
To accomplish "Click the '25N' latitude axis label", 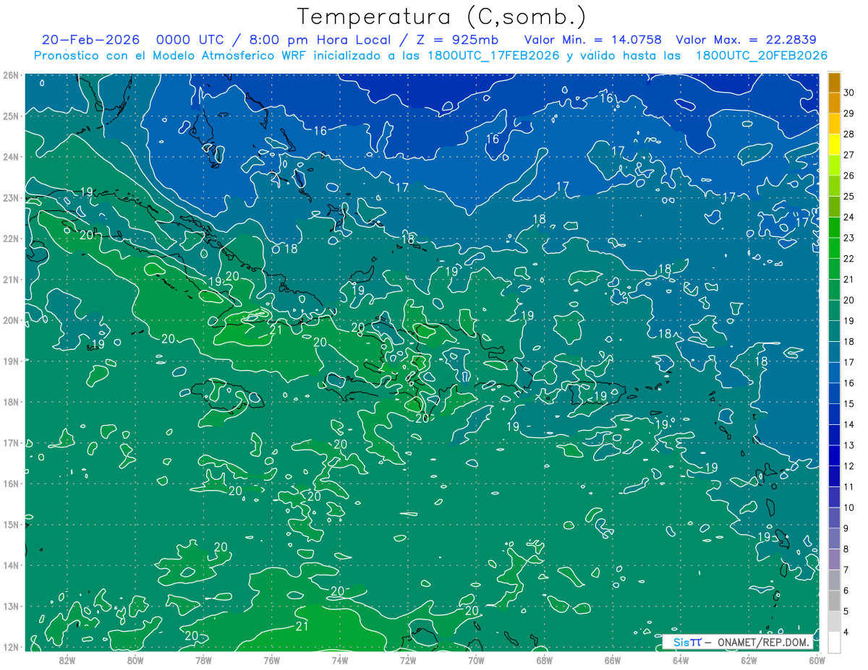I will (10, 116).
